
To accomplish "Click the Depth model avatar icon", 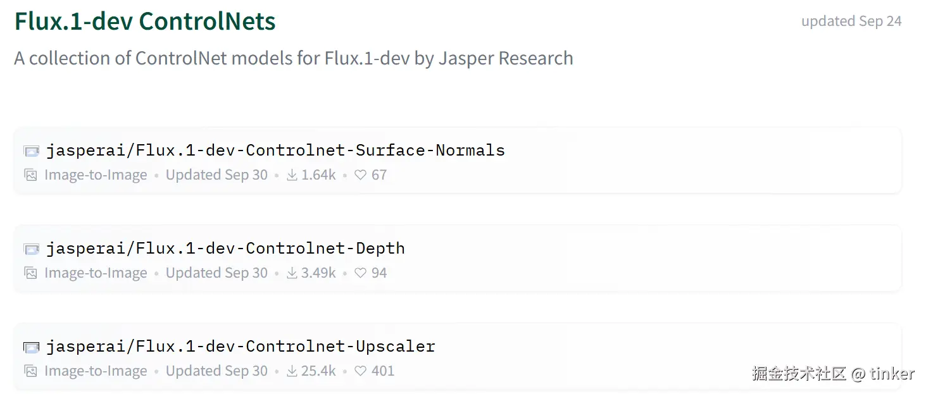I will tap(31, 249).
